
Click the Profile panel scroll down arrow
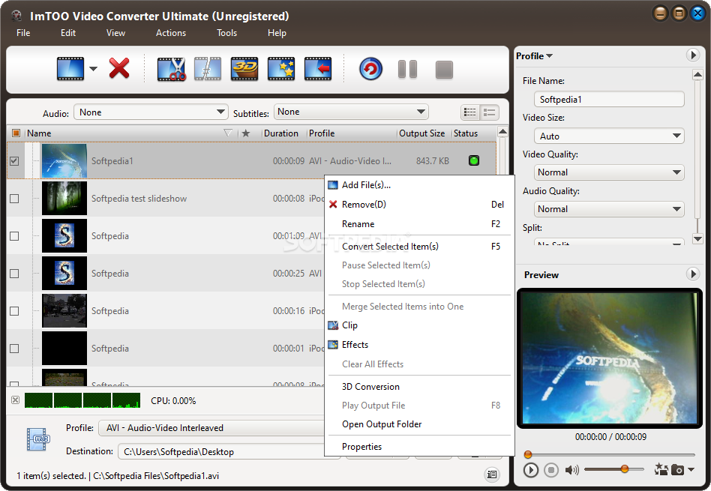(697, 239)
